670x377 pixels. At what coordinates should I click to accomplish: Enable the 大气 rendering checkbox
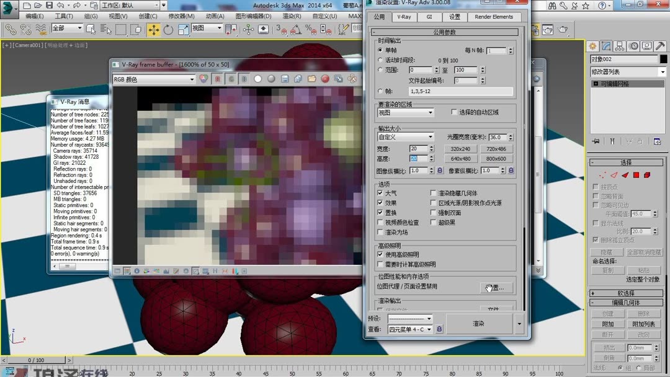[380, 192]
